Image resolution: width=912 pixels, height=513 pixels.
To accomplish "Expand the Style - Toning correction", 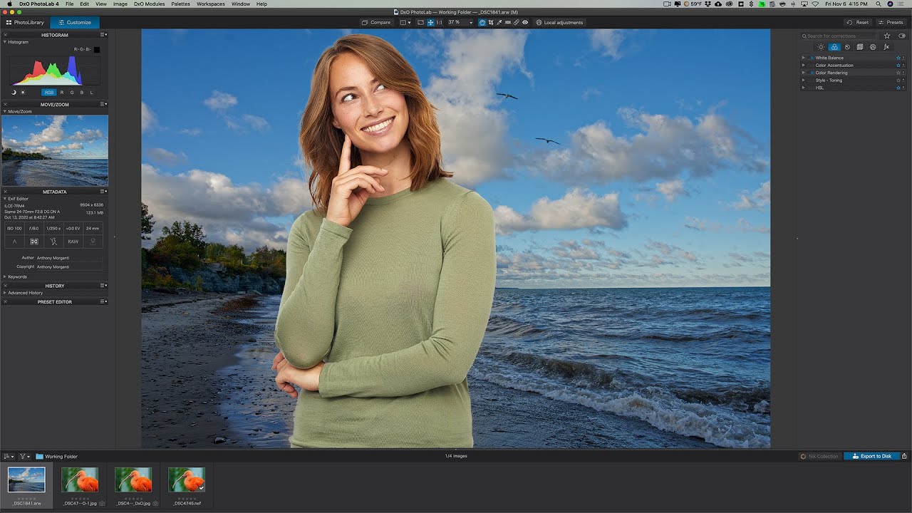I will 803,80.
